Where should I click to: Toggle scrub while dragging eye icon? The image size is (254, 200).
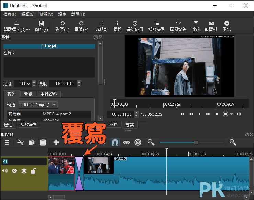point(126,142)
